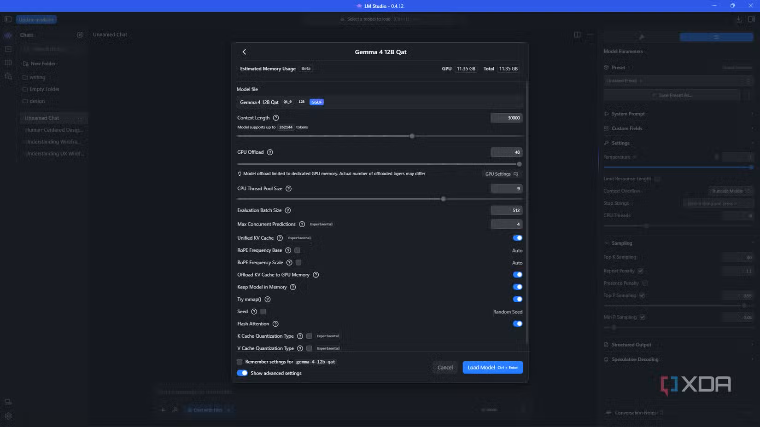
Task: Expand Speculative Decoding section
Action: (x=678, y=359)
